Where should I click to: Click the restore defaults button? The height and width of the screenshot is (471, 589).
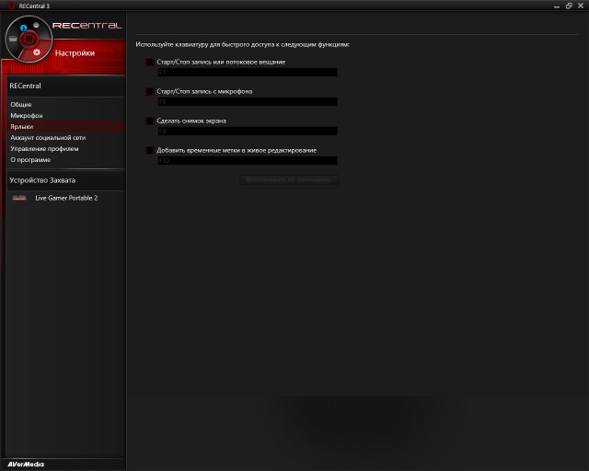coord(288,179)
